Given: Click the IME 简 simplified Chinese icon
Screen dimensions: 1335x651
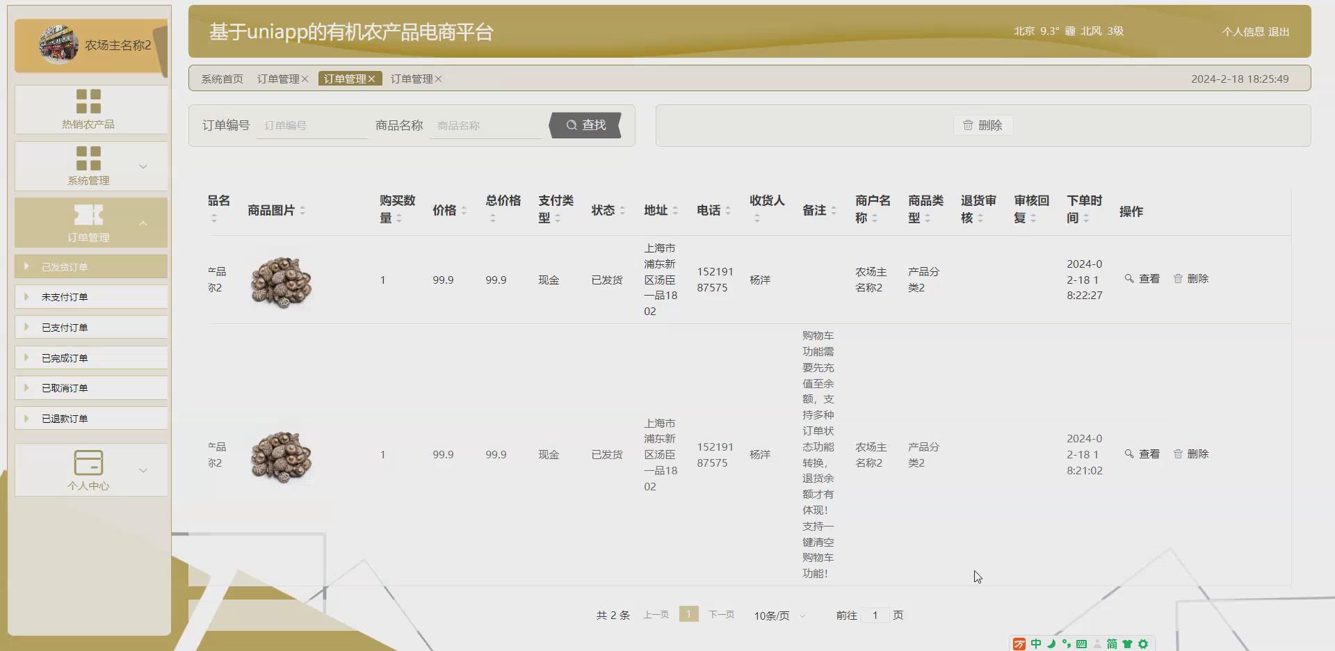Looking at the screenshot, I should [x=1112, y=644].
